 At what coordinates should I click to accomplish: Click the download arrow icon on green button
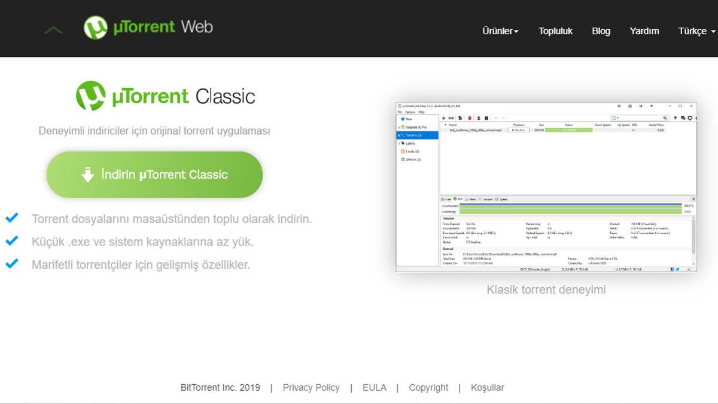88,175
